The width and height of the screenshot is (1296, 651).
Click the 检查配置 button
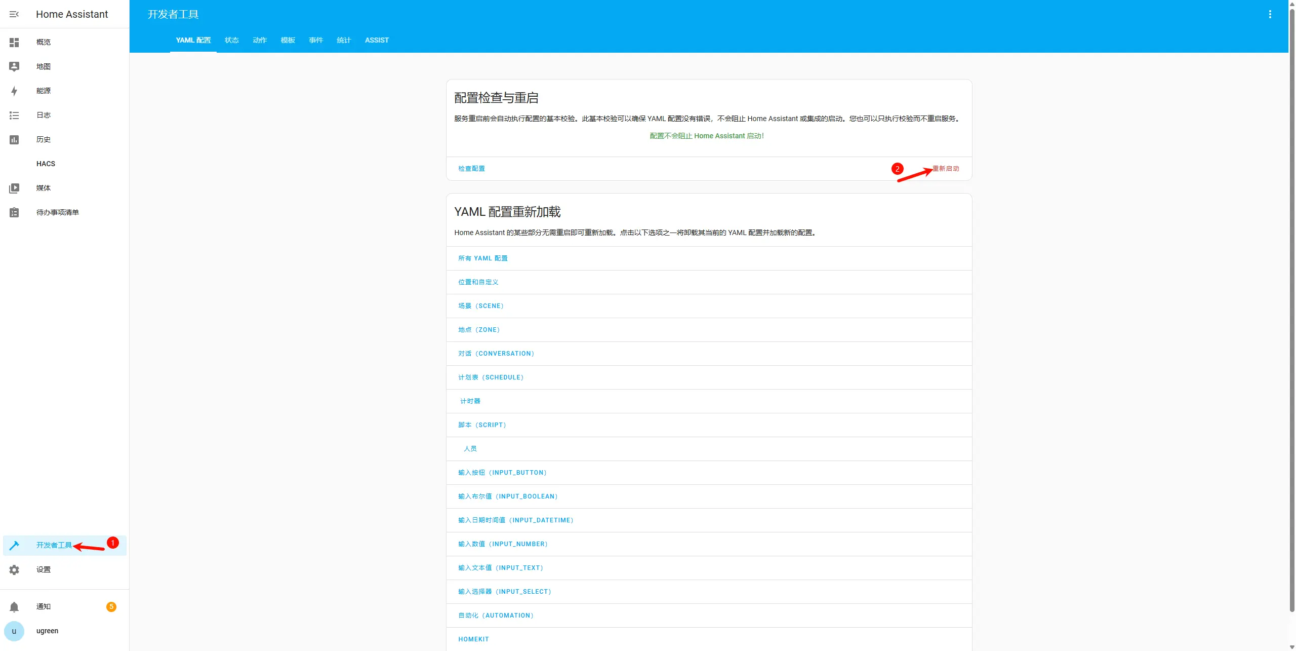[471, 169]
